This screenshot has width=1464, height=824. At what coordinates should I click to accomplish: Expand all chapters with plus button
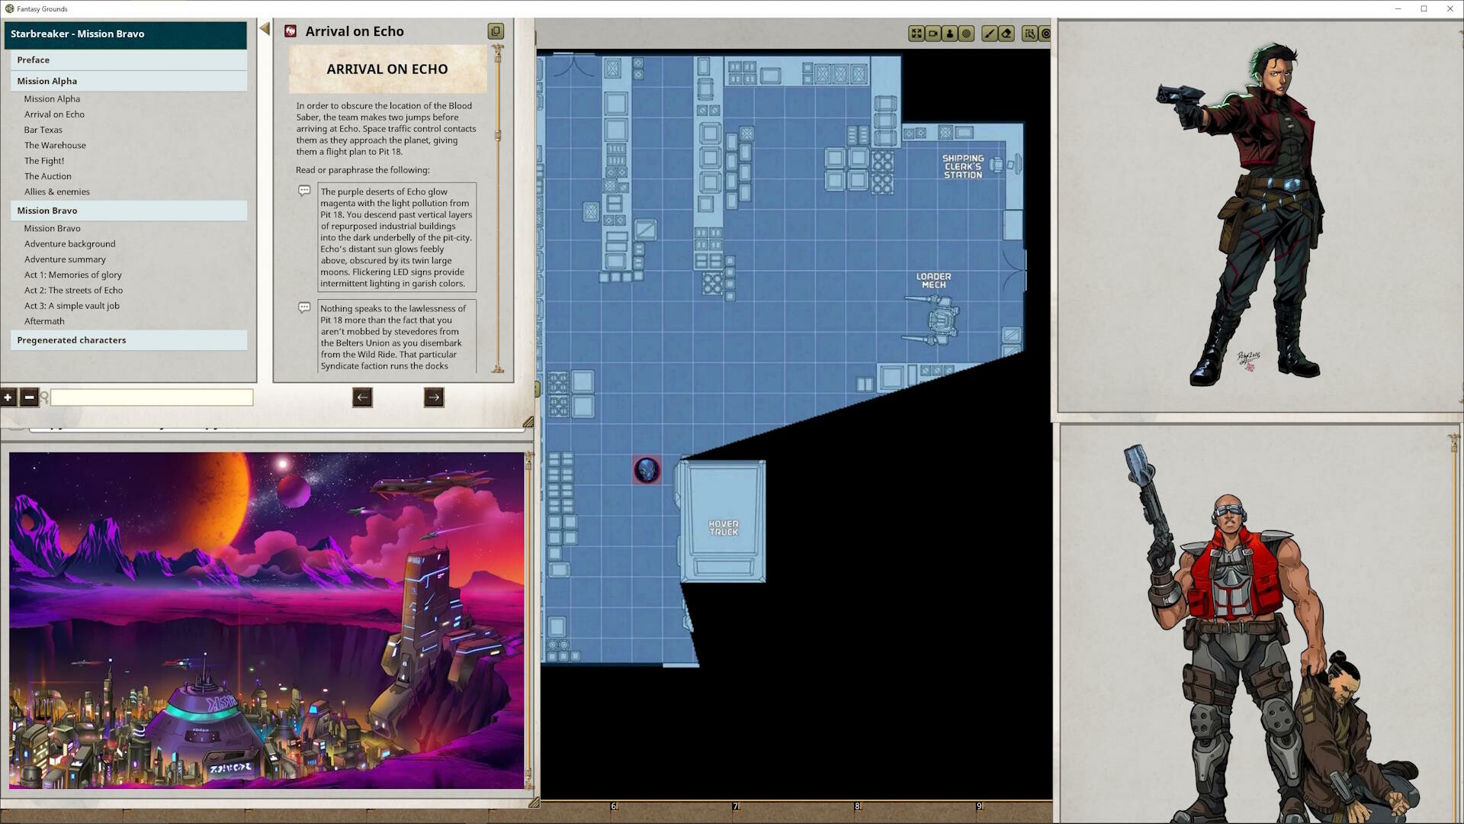[8, 398]
